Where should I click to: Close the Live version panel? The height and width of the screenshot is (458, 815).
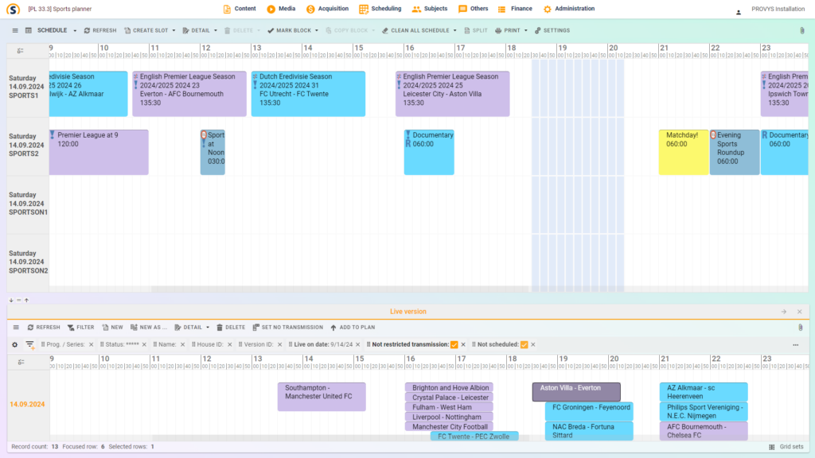pyautogui.click(x=799, y=312)
